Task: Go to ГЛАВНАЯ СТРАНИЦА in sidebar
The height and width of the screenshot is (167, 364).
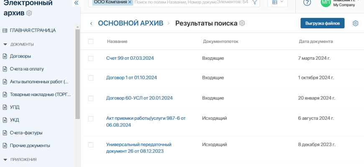Action: click(x=33, y=30)
